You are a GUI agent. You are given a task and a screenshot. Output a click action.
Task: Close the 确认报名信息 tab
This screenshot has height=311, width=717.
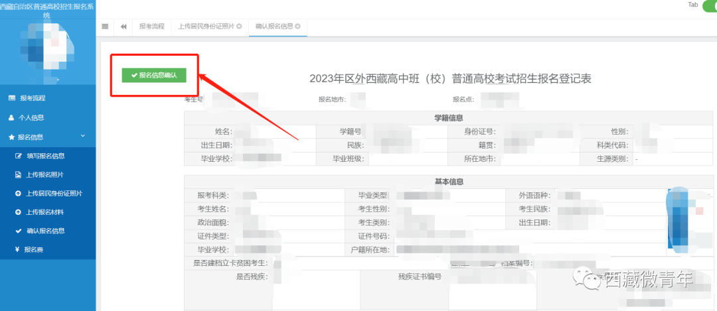298,27
